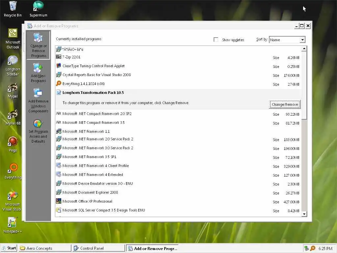Click the Everything icon in system tray
The image size is (337, 253).
pos(313,248)
